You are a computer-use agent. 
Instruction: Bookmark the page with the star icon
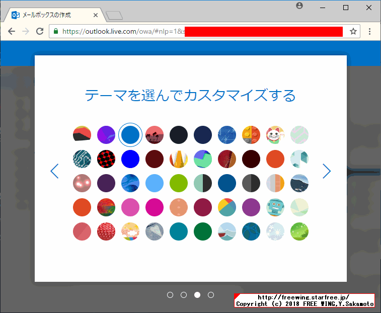353,31
